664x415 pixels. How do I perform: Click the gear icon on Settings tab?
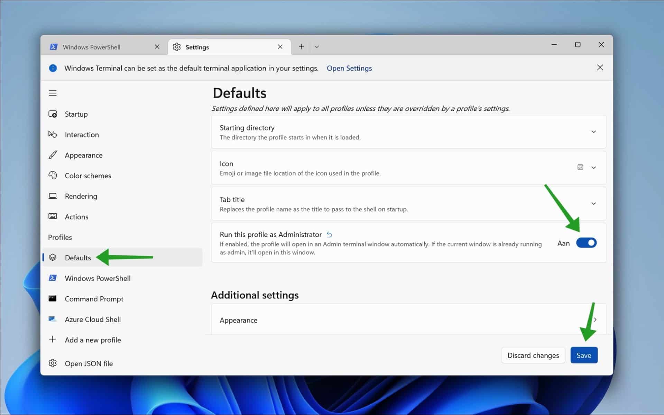pos(177,47)
